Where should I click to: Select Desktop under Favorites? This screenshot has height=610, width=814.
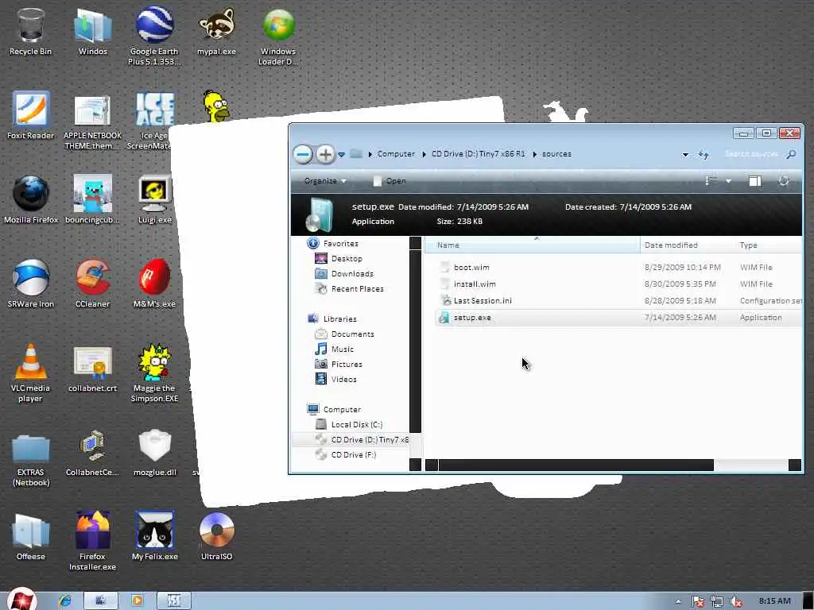tap(347, 258)
